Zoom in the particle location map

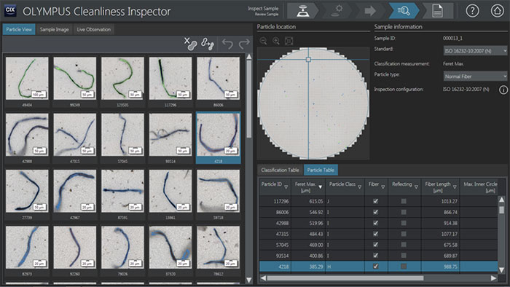276,41
